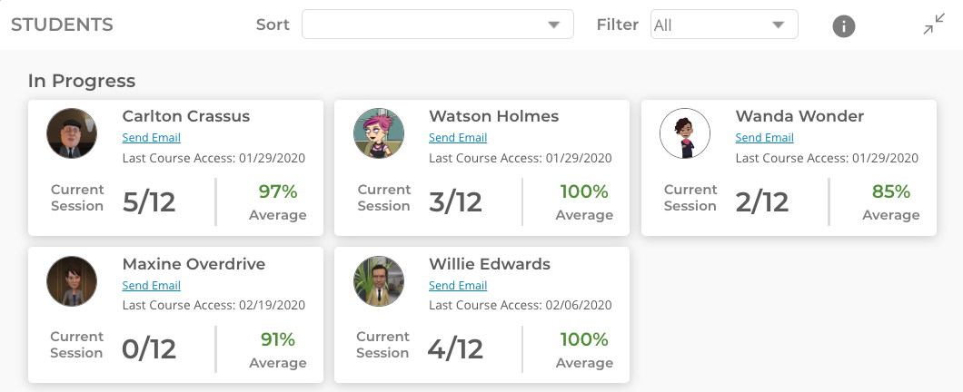This screenshot has height=392, width=963.
Task: Send Email to Carlton Crassus
Action: pyautogui.click(x=151, y=137)
